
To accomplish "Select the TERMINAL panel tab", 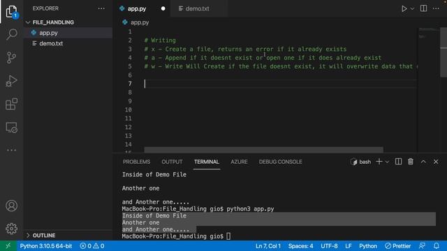I will (x=207, y=162).
